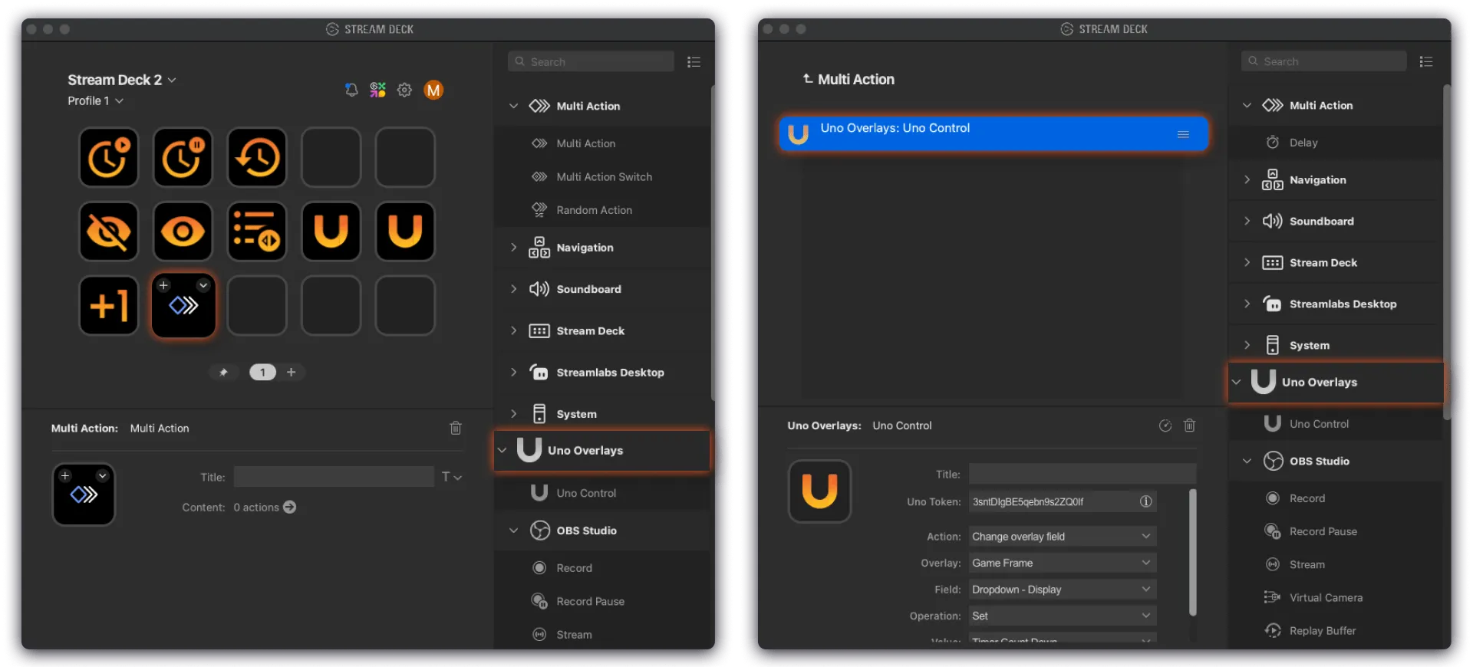The width and height of the screenshot is (1473, 667).
Task: Select the highlighted Multi Action key on deck
Action: pos(183,306)
